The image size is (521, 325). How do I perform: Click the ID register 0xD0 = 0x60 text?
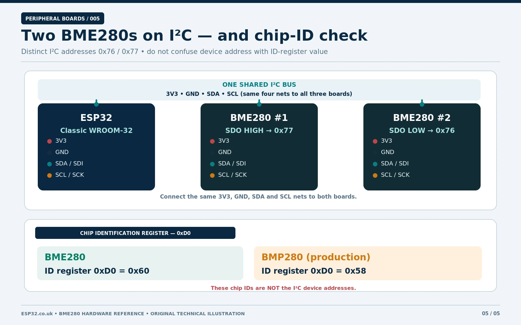(x=97, y=271)
